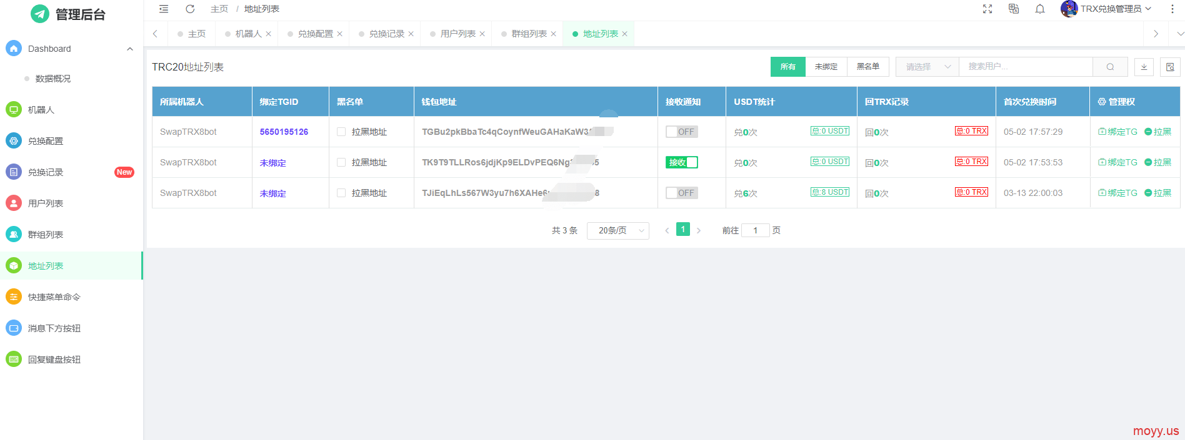
Task: Click the download export icon
Action: pos(1144,67)
